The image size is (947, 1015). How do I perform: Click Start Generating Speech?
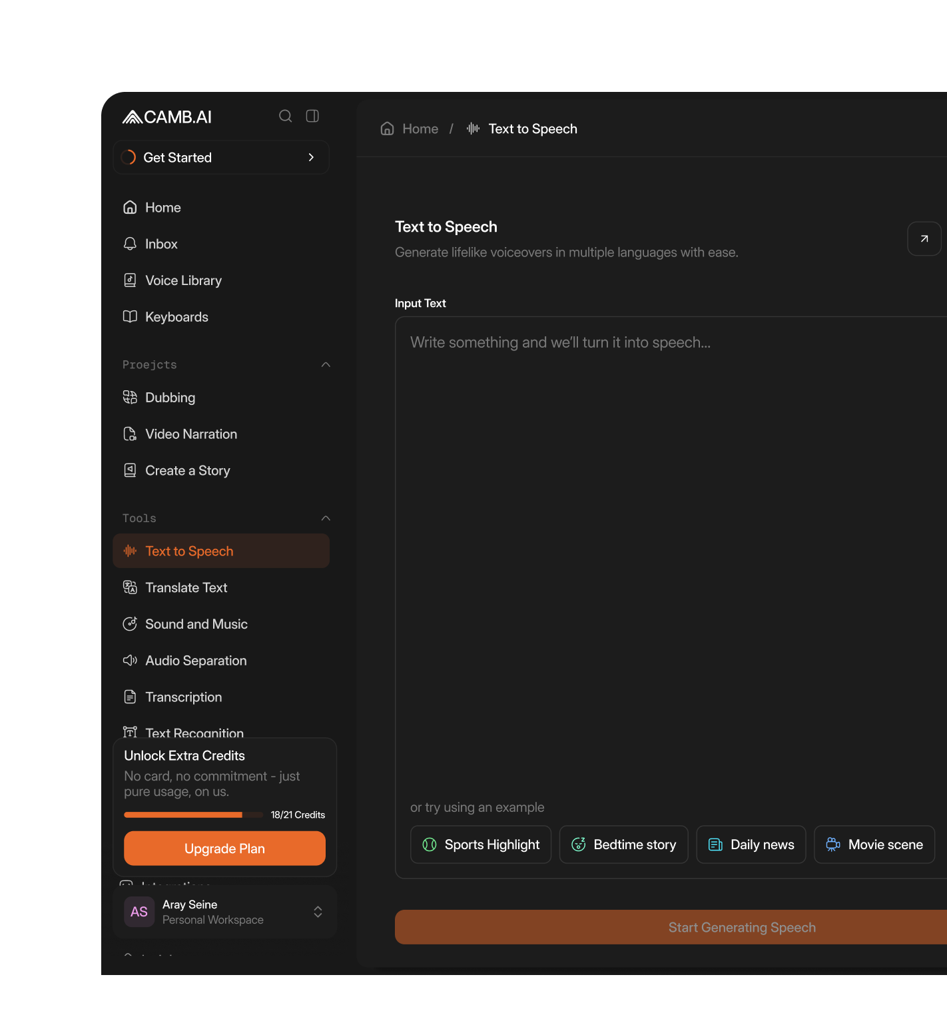coord(671,927)
